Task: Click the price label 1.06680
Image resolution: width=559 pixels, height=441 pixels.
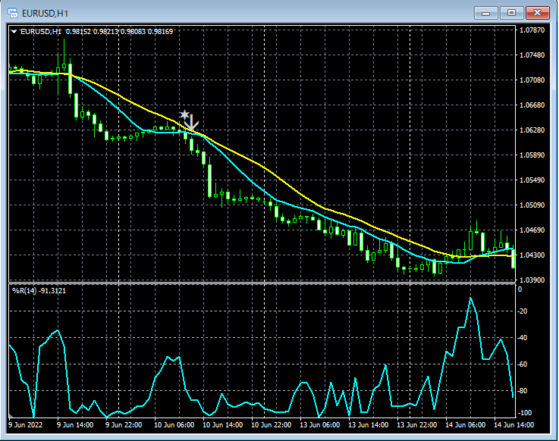Action: 532,105
